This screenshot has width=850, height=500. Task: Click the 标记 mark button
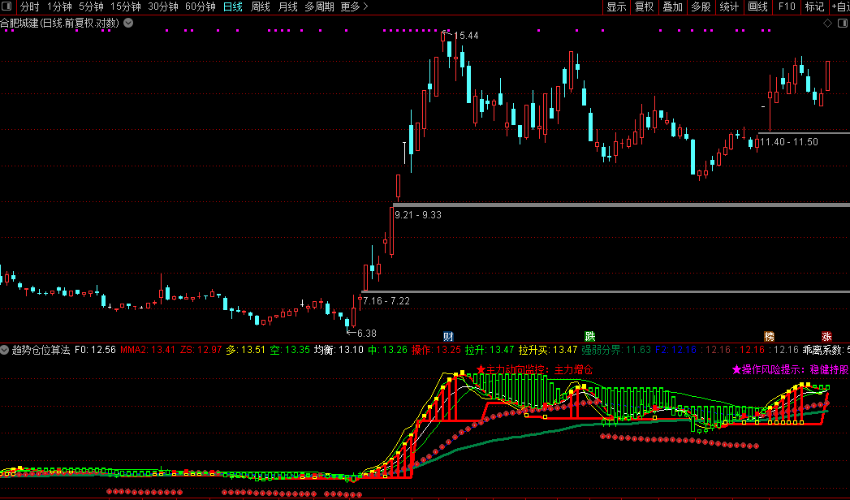(x=815, y=6)
